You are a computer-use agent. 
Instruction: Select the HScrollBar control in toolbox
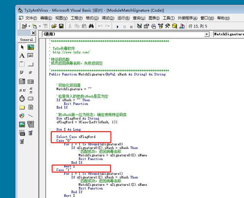[22, 90]
